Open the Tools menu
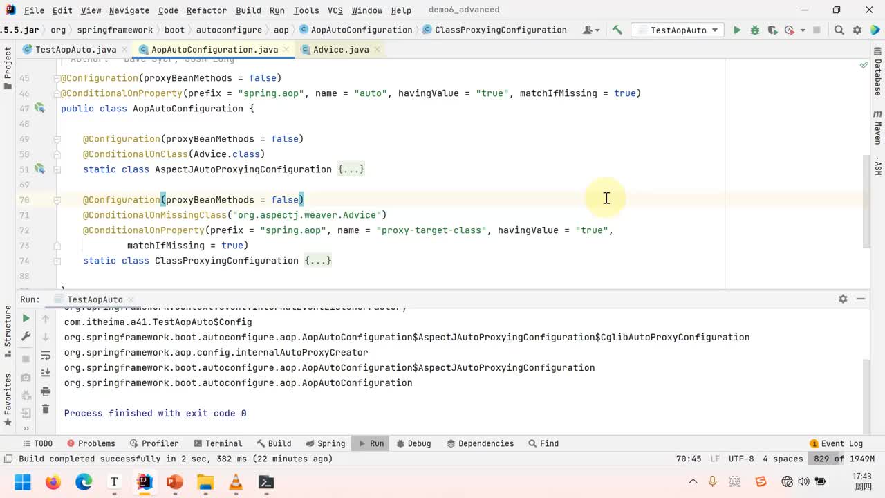Viewport: 885px width, 498px height. coord(306,10)
